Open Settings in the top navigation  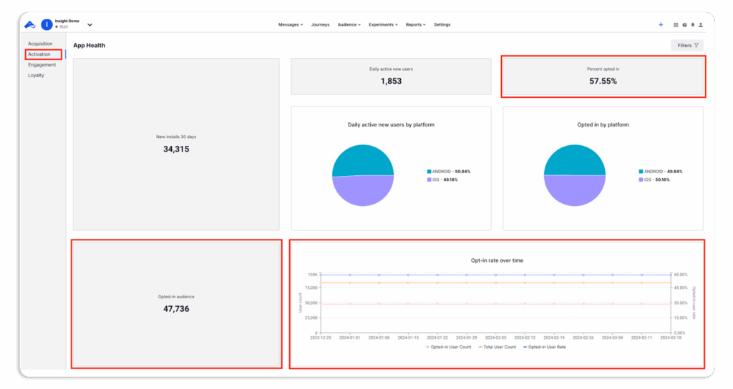(442, 25)
